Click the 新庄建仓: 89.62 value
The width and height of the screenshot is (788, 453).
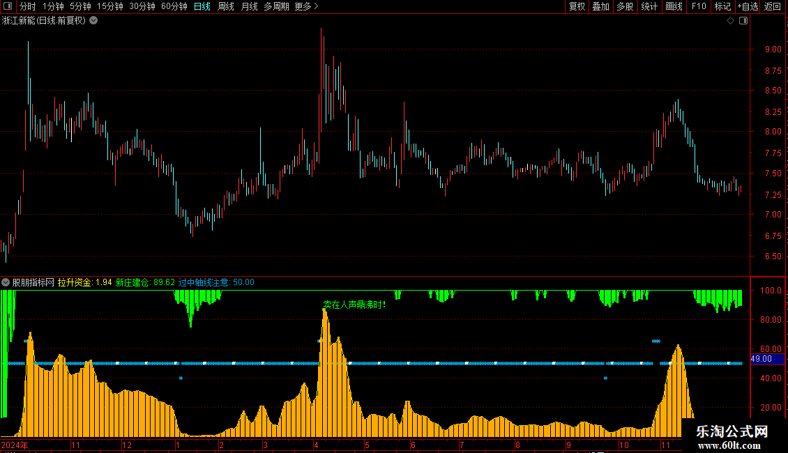pos(145,282)
